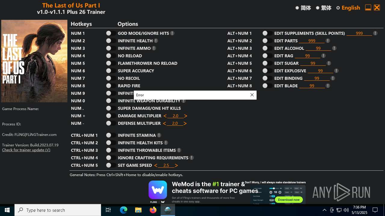The height and width of the screenshot is (216, 385).
Task: Click the volume icon in system tray
Action: click(x=346, y=210)
